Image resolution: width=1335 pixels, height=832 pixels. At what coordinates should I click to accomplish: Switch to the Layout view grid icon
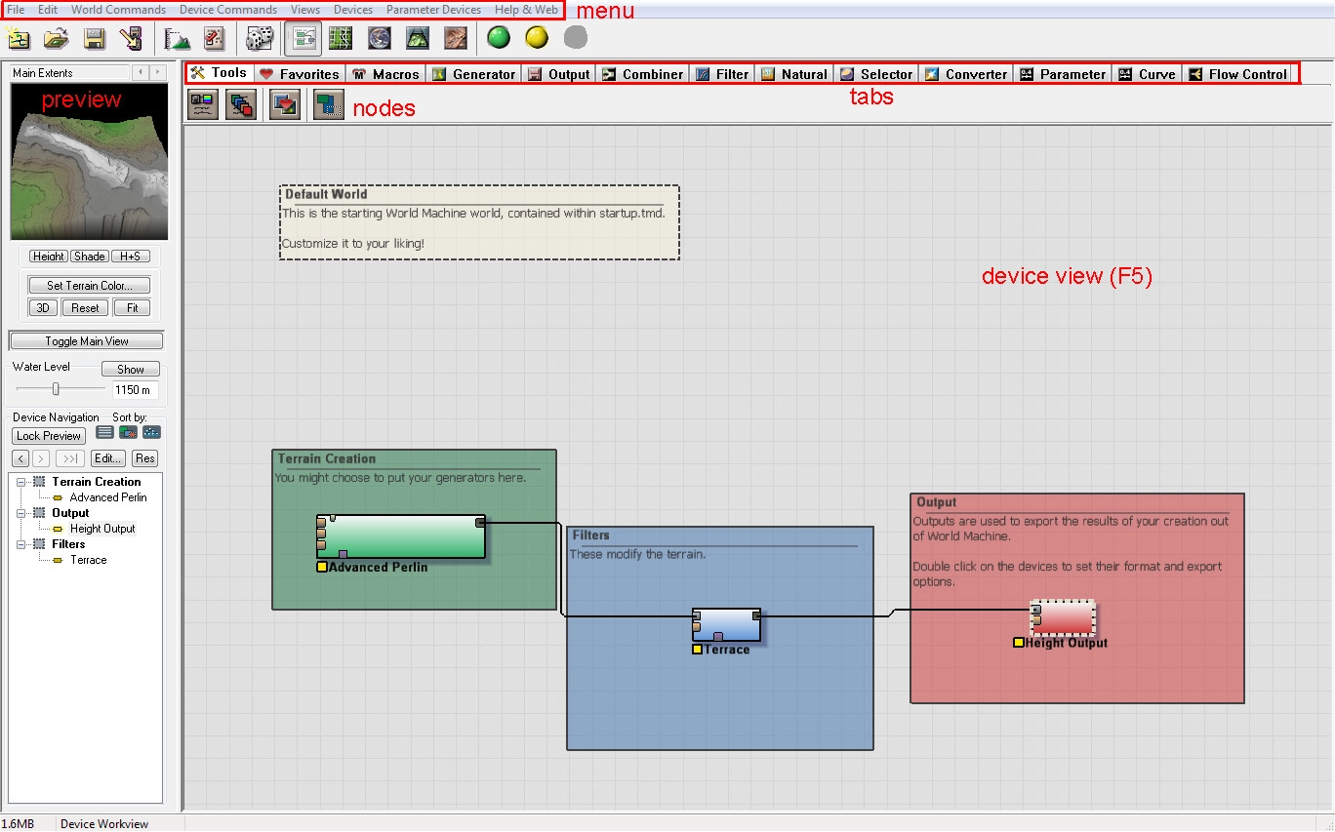click(340, 39)
